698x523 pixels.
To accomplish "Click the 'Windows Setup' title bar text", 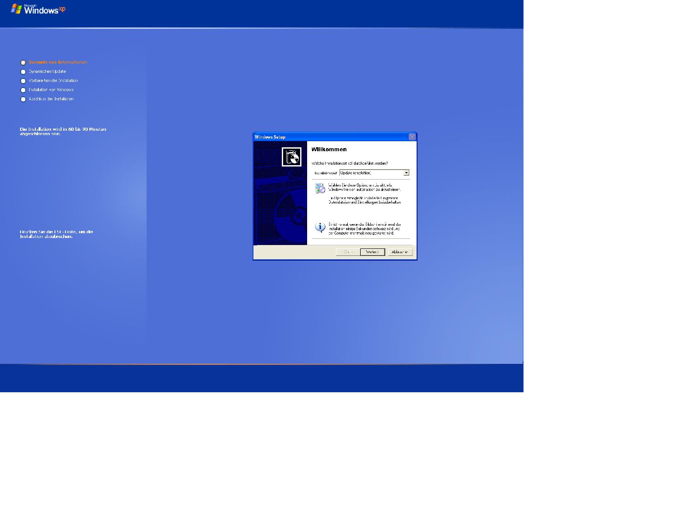I will tap(270, 137).
